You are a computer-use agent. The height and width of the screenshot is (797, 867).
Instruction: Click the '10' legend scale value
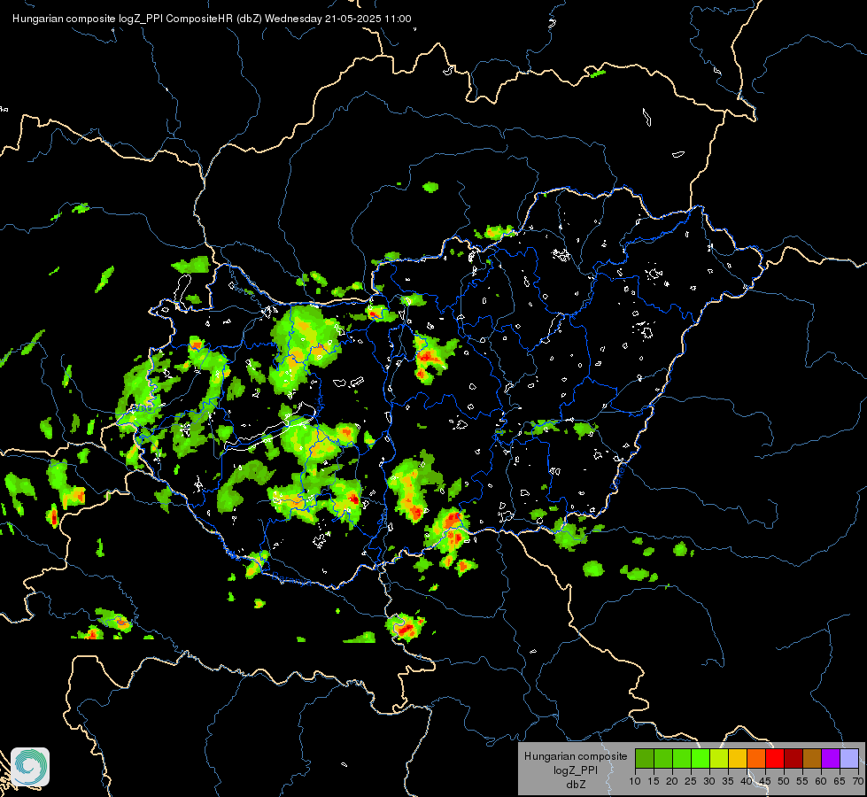tap(635, 782)
